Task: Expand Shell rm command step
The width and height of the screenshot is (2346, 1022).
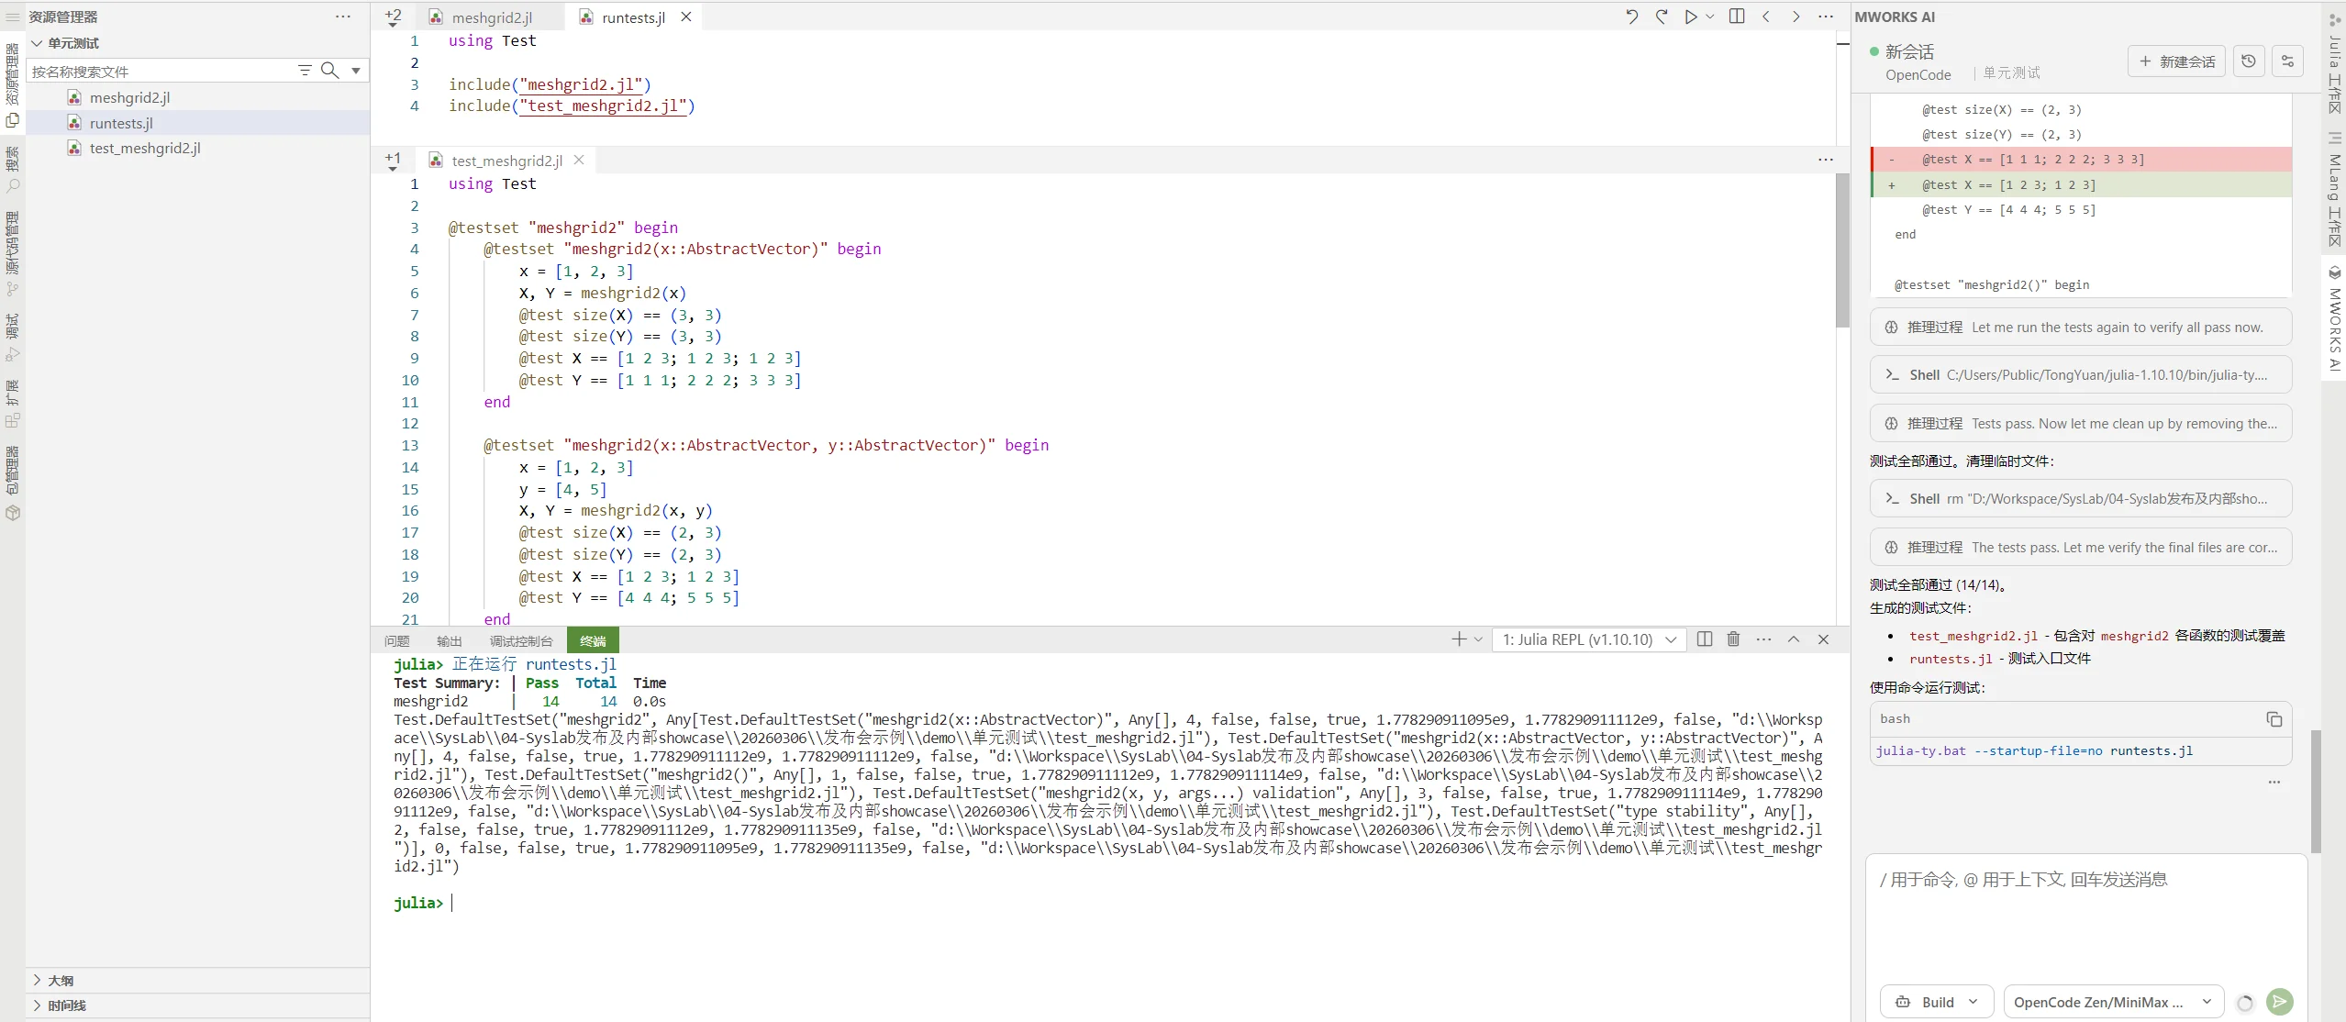Action: (2080, 498)
